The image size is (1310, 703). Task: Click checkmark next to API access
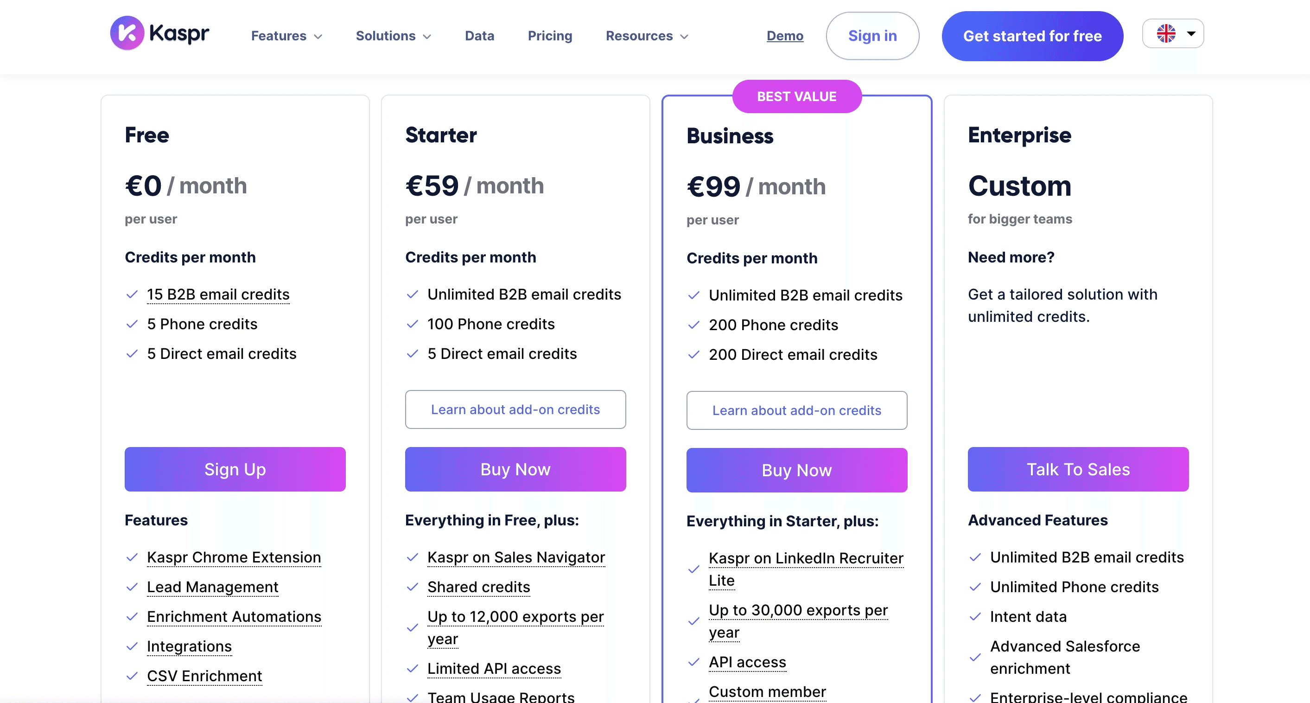pyautogui.click(x=694, y=662)
